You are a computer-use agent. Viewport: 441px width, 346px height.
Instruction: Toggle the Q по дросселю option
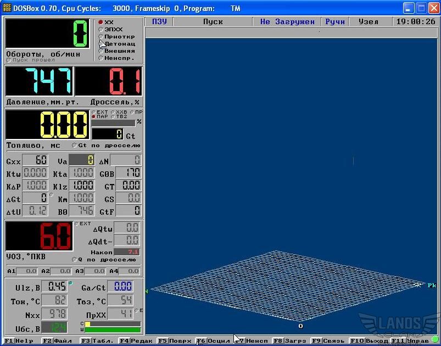point(75,259)
